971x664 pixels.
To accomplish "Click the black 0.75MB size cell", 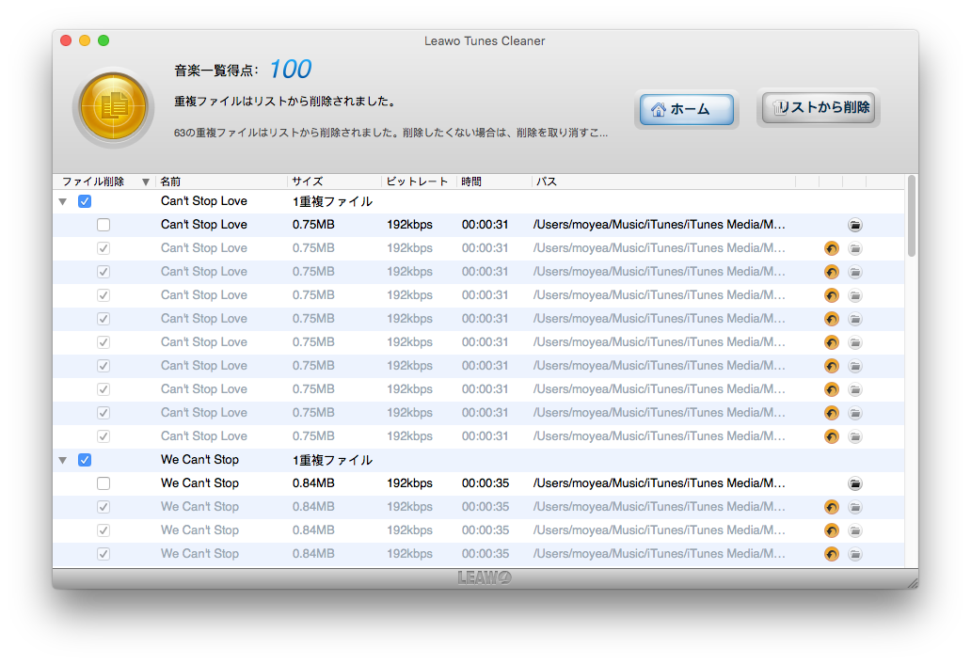I will pyautogui.click(x=313, y=225).
